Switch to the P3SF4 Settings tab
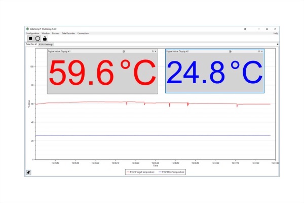 click(x=46, y=44)
